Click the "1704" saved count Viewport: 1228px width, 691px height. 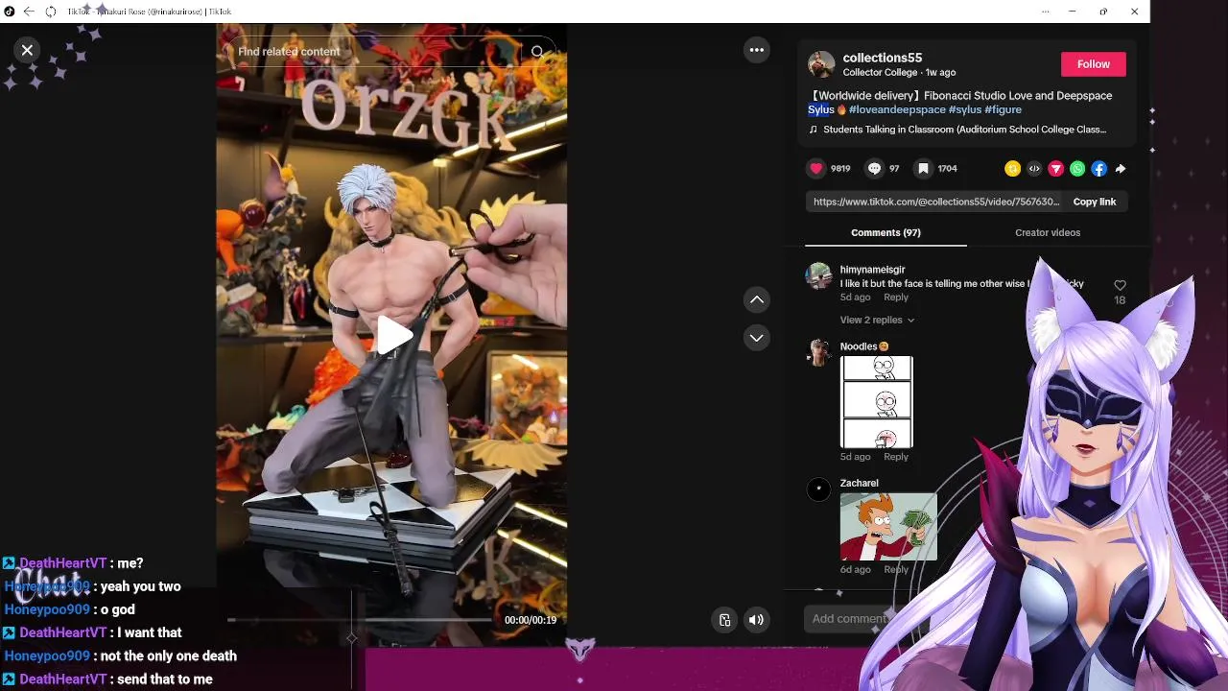(x=947, y=168)
